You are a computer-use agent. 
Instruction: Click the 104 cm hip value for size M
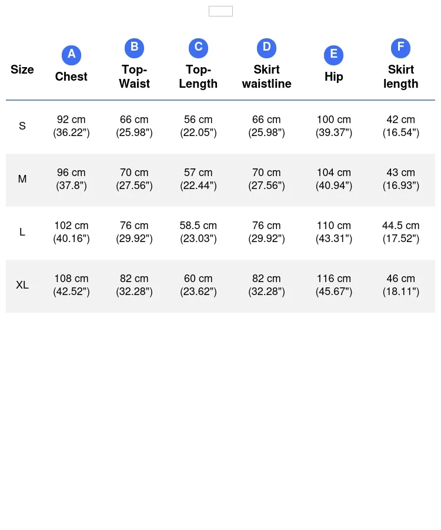point(334,173)
